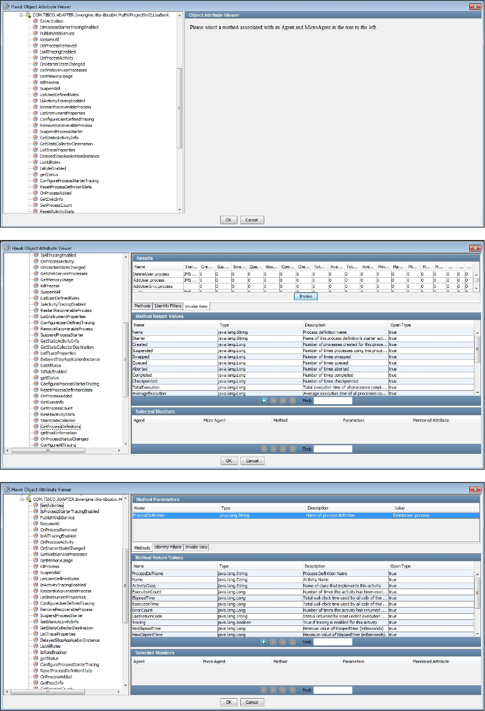Click PublishWebService icon in the top window tree

pos(36,34)
